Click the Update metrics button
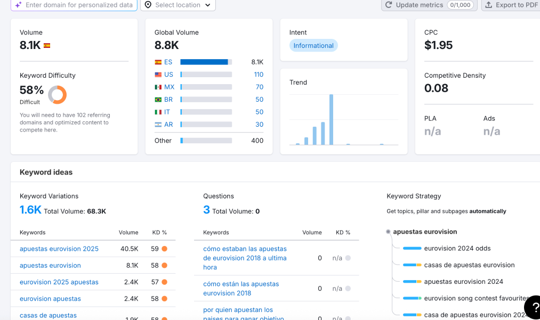 [429, 5]
